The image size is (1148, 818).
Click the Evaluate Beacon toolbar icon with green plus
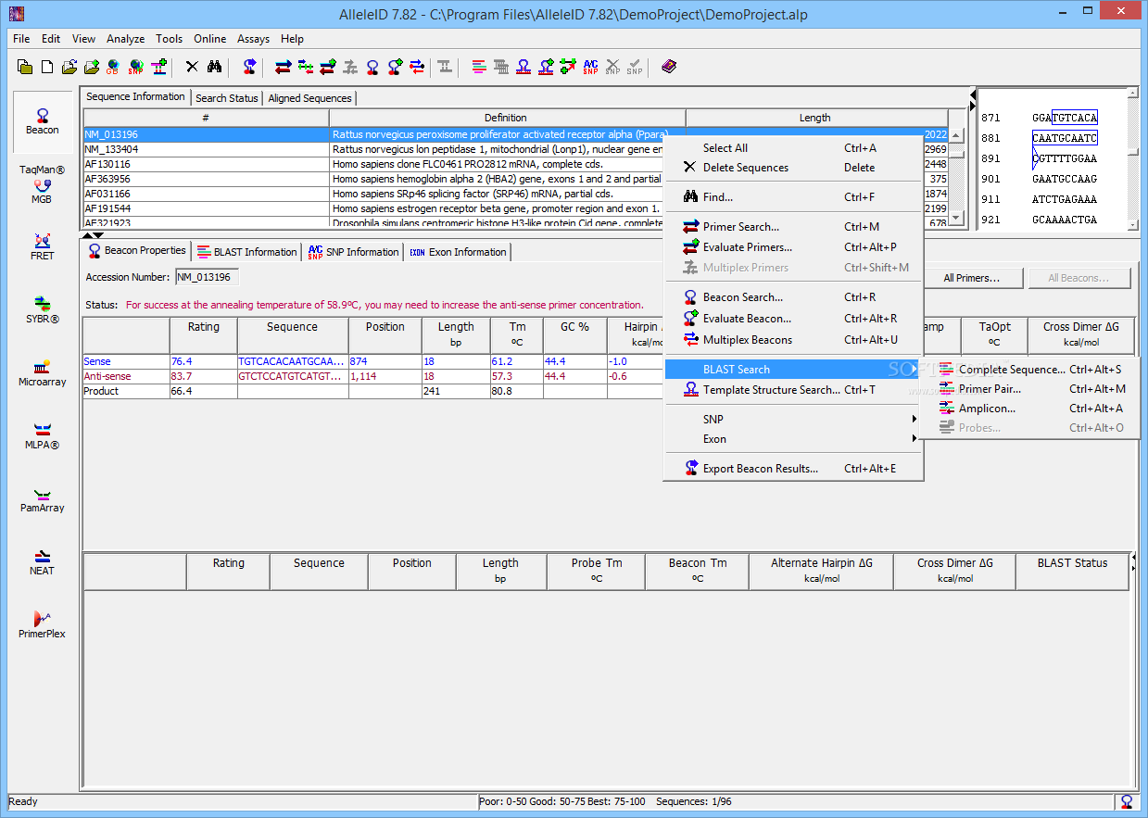(x=395, y=67)
